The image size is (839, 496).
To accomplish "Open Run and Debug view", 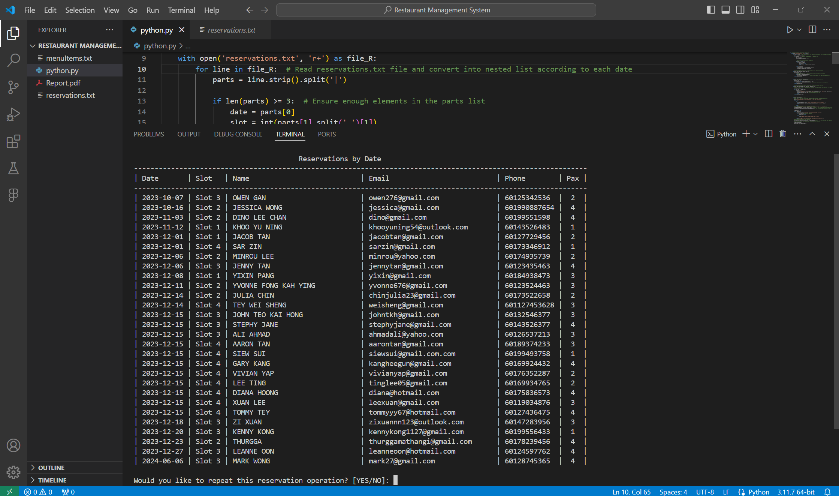I will tap(13, 114).
